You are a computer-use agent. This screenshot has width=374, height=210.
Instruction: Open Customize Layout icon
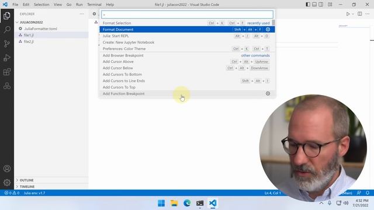click(x=330, y=5)
